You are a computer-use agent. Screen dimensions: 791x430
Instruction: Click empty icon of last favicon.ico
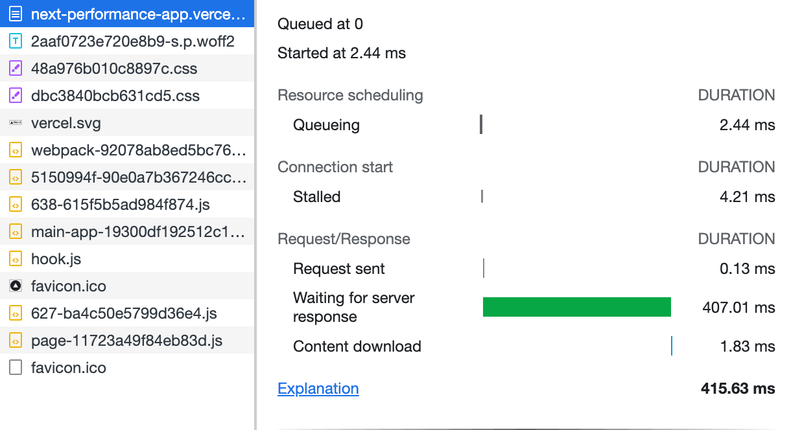click(16, 368)
